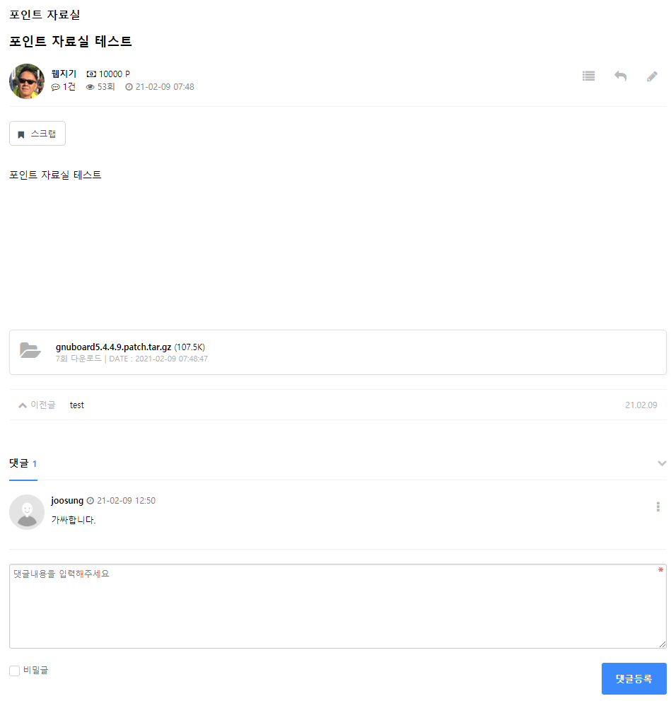Screen dimensions: 671x701
Task: Download gnuboard5.4.4.9.patch.tar.gz file link
Action: pos(113,347)
